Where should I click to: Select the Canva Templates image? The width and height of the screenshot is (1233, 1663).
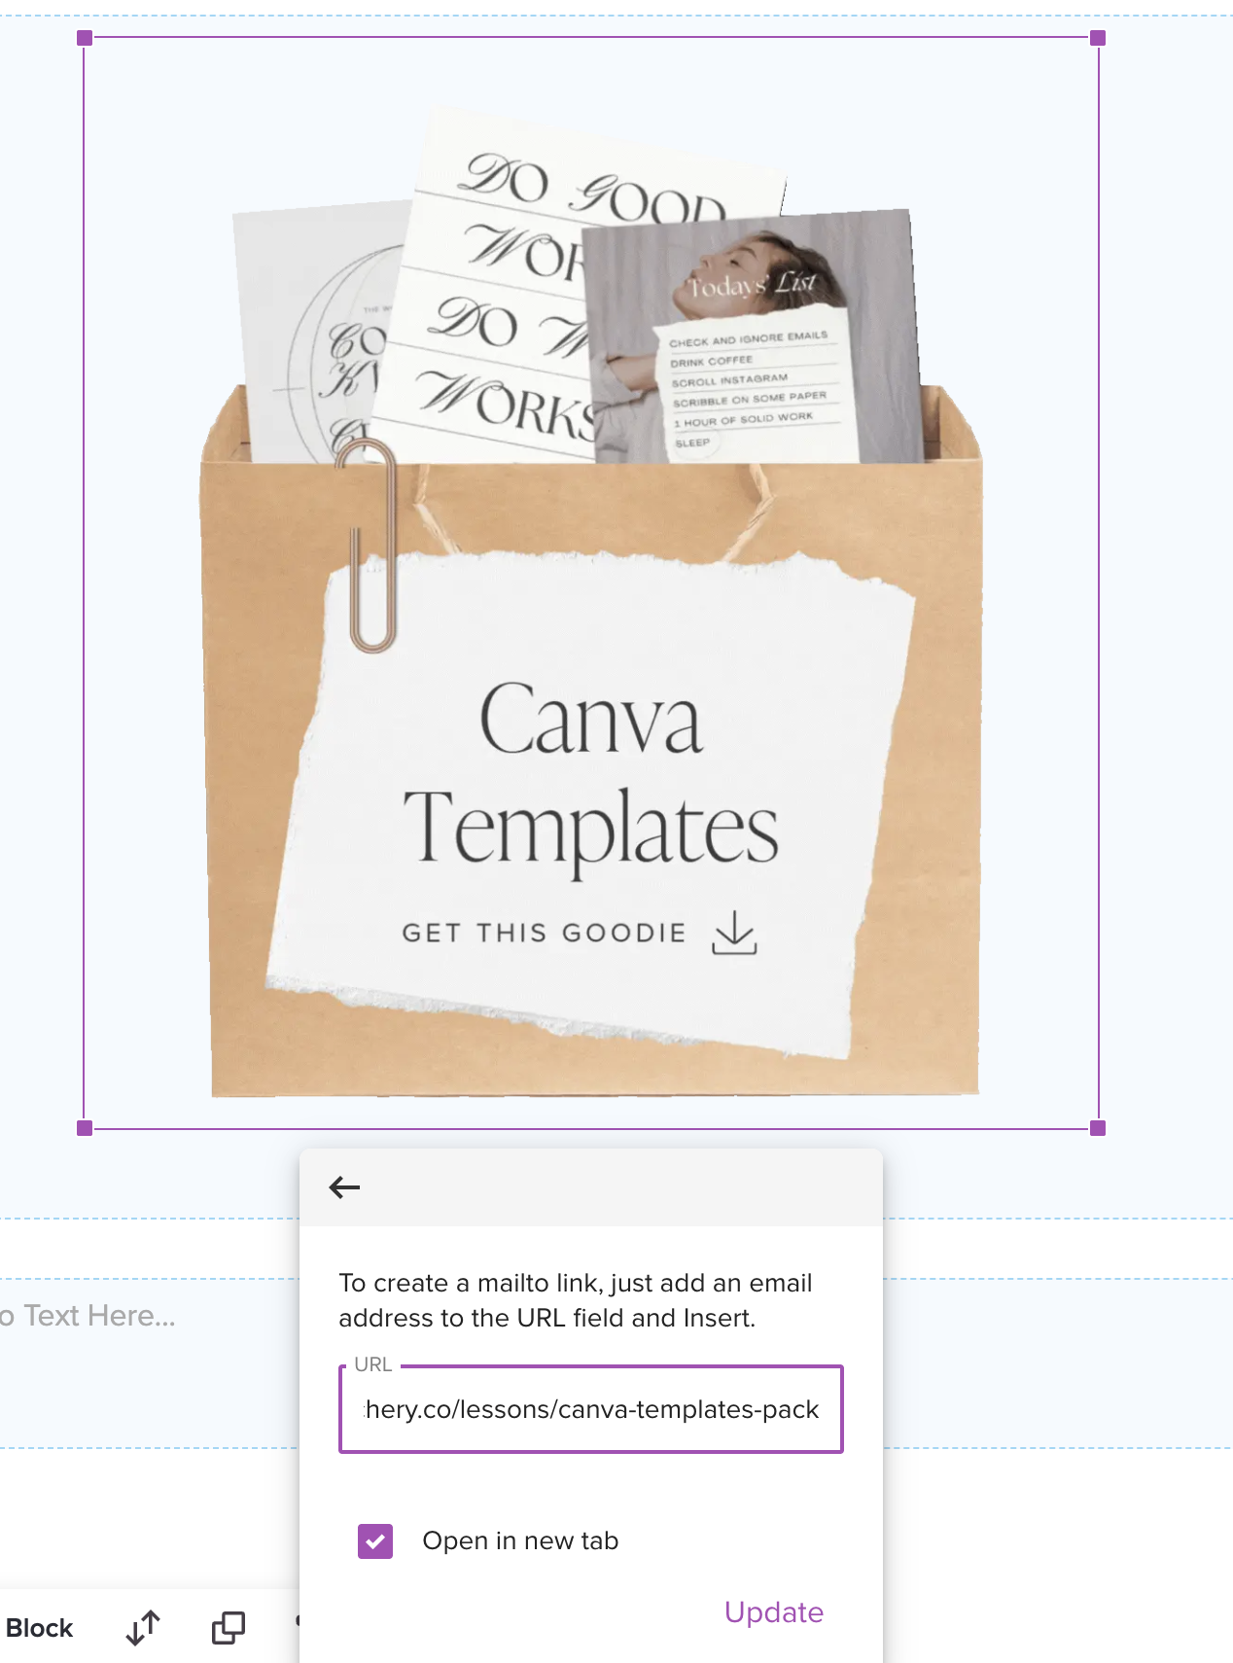591,584
